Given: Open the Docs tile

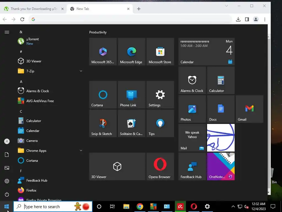Looking at the screenshot, I should (x=221, y=109).
